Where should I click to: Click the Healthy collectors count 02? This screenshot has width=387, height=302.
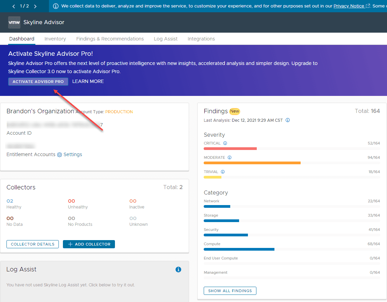point(10,201)
